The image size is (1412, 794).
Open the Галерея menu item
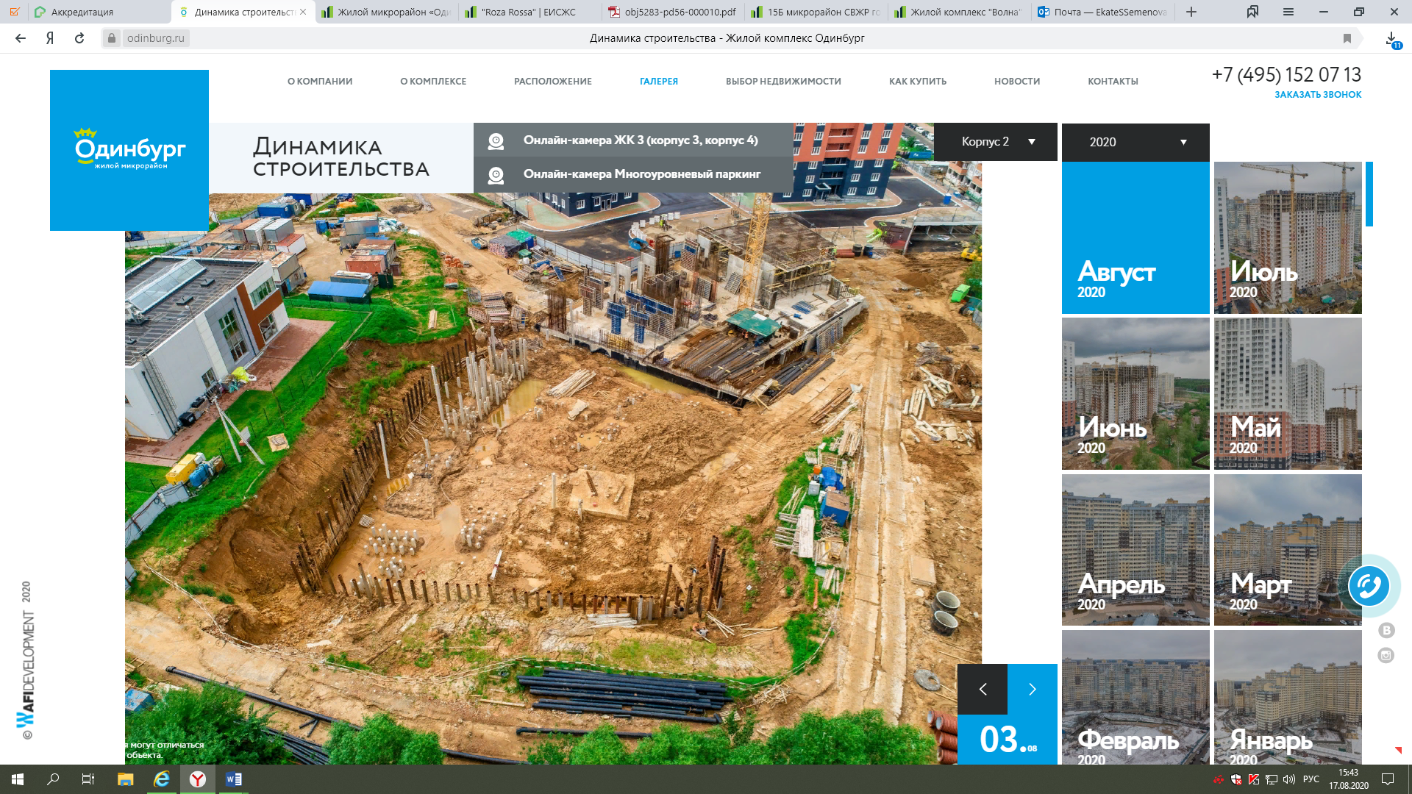659,82
